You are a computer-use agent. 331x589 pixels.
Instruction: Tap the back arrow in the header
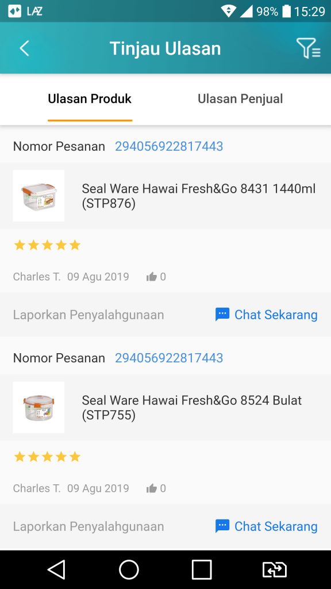(24, 48)
